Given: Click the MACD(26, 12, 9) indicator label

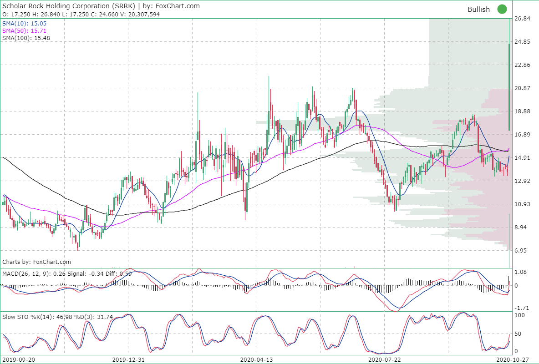Looking at the screenshot, I should [x=67, y=273].
